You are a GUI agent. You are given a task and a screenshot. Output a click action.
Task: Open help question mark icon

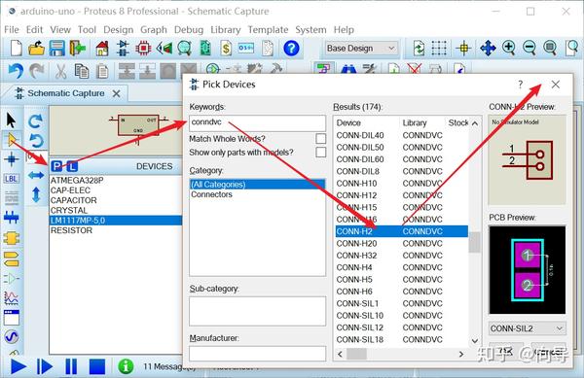(x=291, y=49)
